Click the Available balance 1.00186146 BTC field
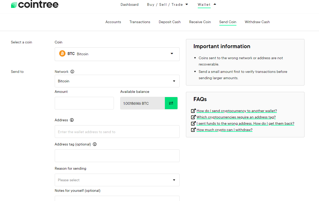The width and height of the screenshot is (319, 201). pyautogui.click(x=143, y=103)
